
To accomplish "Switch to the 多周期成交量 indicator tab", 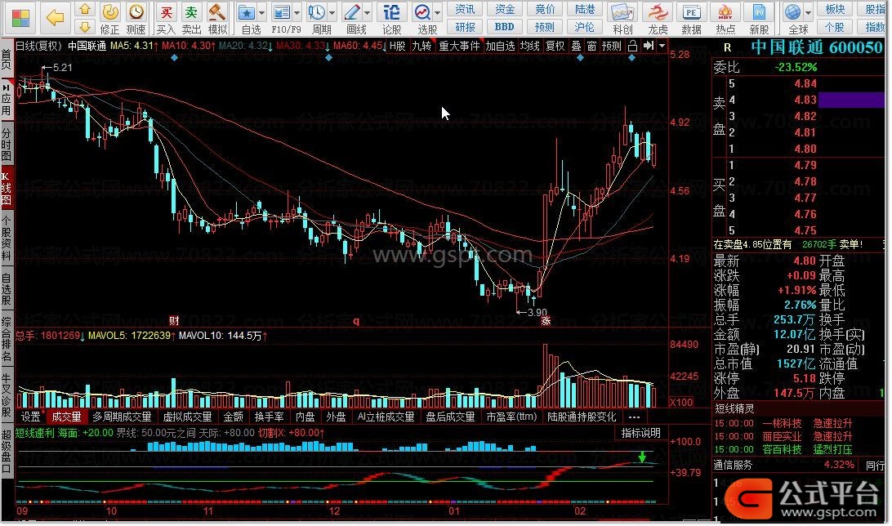I will click(122, 417).
